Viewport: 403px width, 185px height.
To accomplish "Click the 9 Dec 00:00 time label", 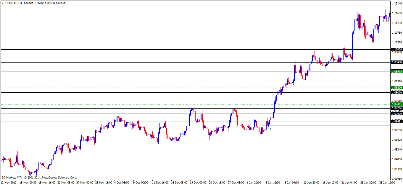I will (x=141, y=183).
